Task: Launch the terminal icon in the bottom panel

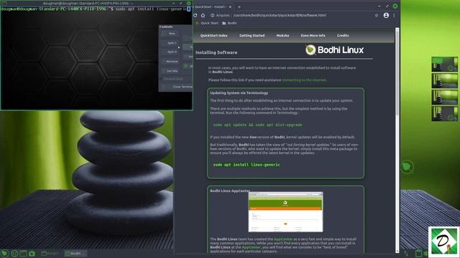Action: tap(23, 254)
